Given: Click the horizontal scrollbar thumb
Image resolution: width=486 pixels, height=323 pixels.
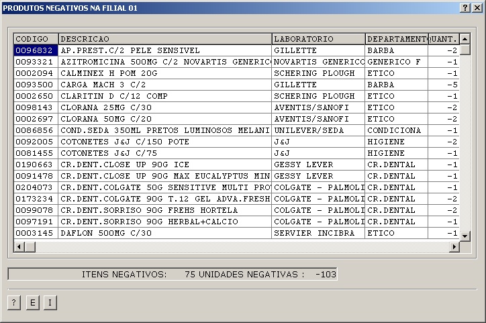Looking at the screenshot, I should (30, 246).
